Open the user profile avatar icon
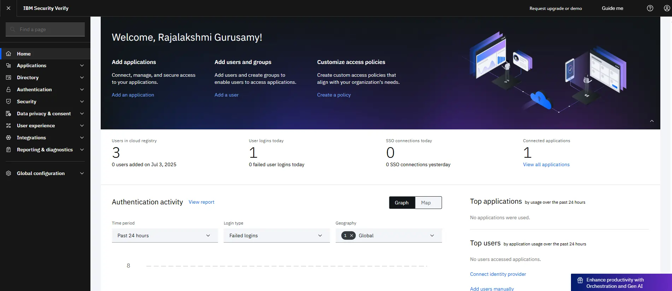The image size is (672, 291). [667, 8]
